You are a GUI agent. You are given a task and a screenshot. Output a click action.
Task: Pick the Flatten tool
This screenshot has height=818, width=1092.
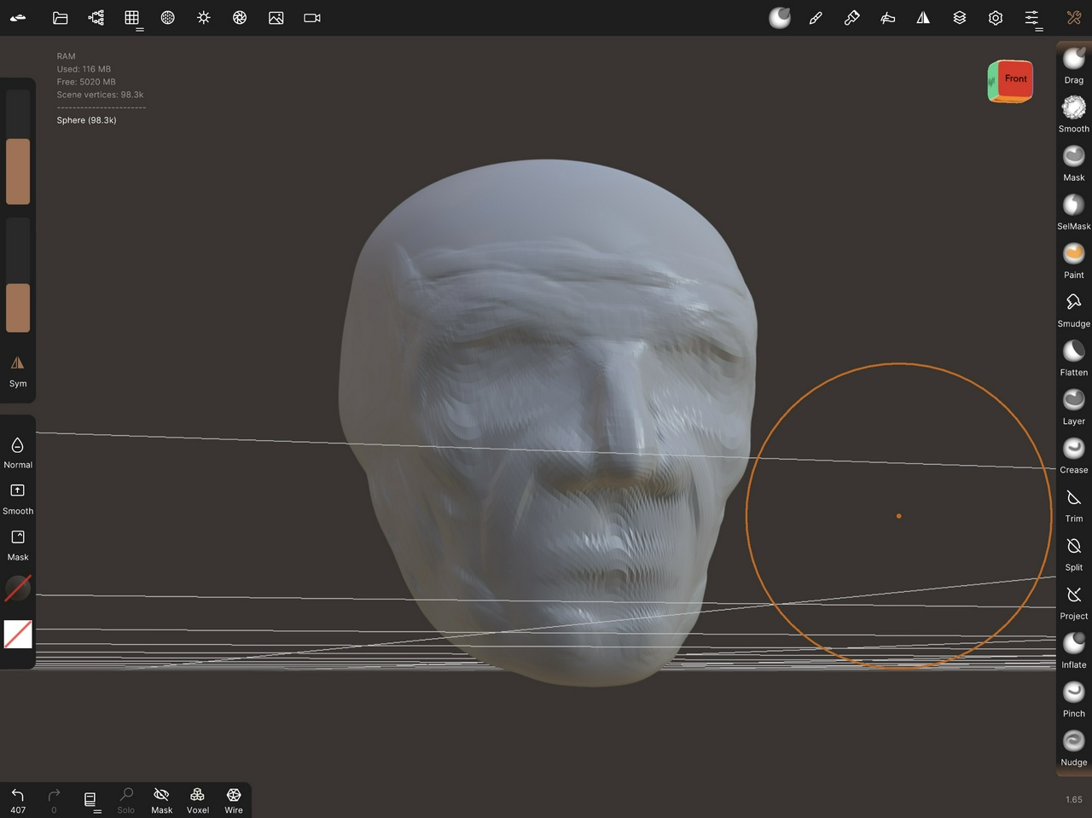[x=1073, y=357]
